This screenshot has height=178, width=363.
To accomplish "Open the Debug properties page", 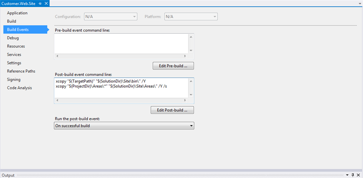I will pyautogui.click(x=13, y=38).
